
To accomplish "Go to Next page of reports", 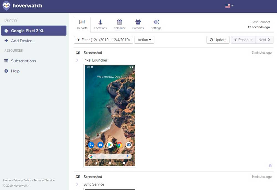I will (x=264, y=40).
